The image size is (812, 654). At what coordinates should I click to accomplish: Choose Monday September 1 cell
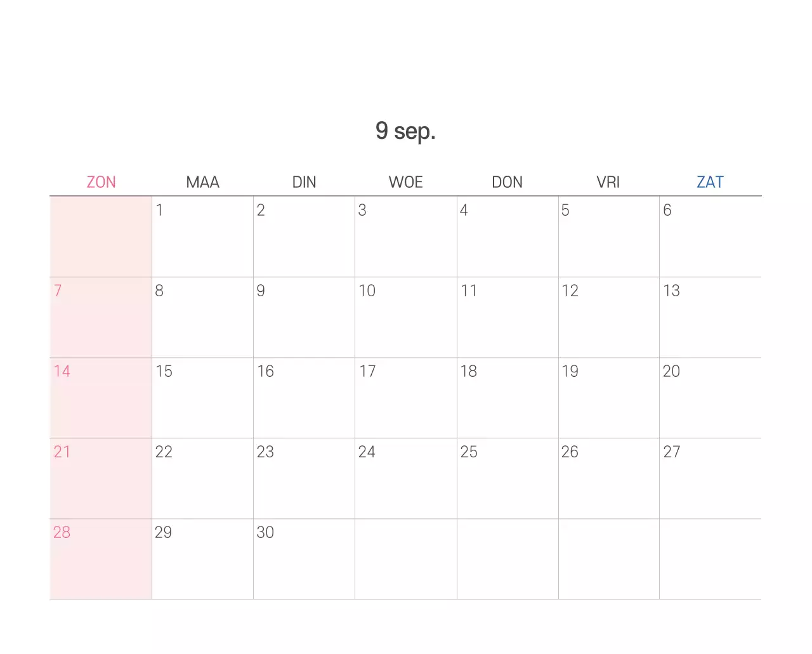(202, 237)
